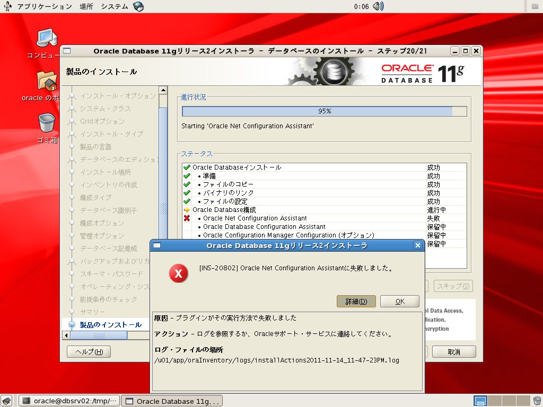Click green check icon beside バイナリのリンク

[187, 193]
